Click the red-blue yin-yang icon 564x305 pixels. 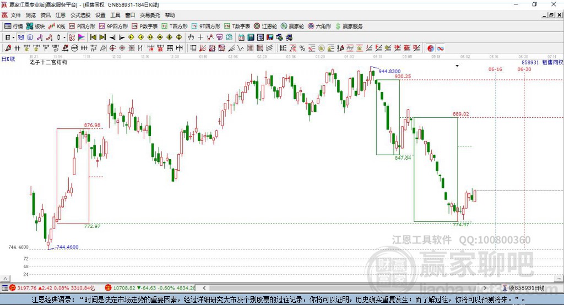pyautogui.click(x=431, y=48)
